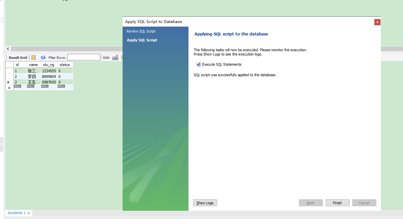This screenshot has width=403, height=219.
Task: Select the status cell of 李四 row
Action: 65,77
